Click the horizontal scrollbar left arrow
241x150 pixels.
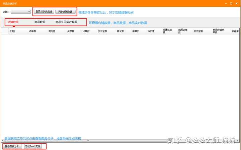(3, 141)
